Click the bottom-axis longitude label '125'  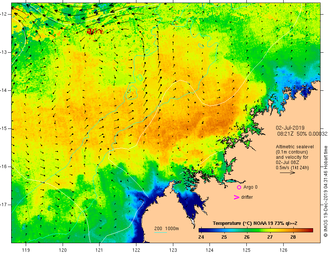coord(247,250)
